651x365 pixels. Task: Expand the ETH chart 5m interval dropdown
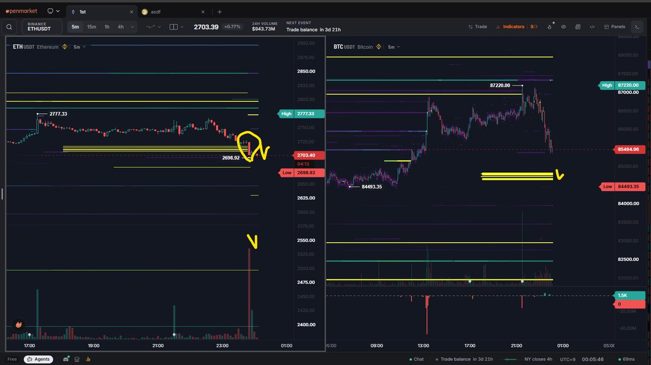pos(80,47)
